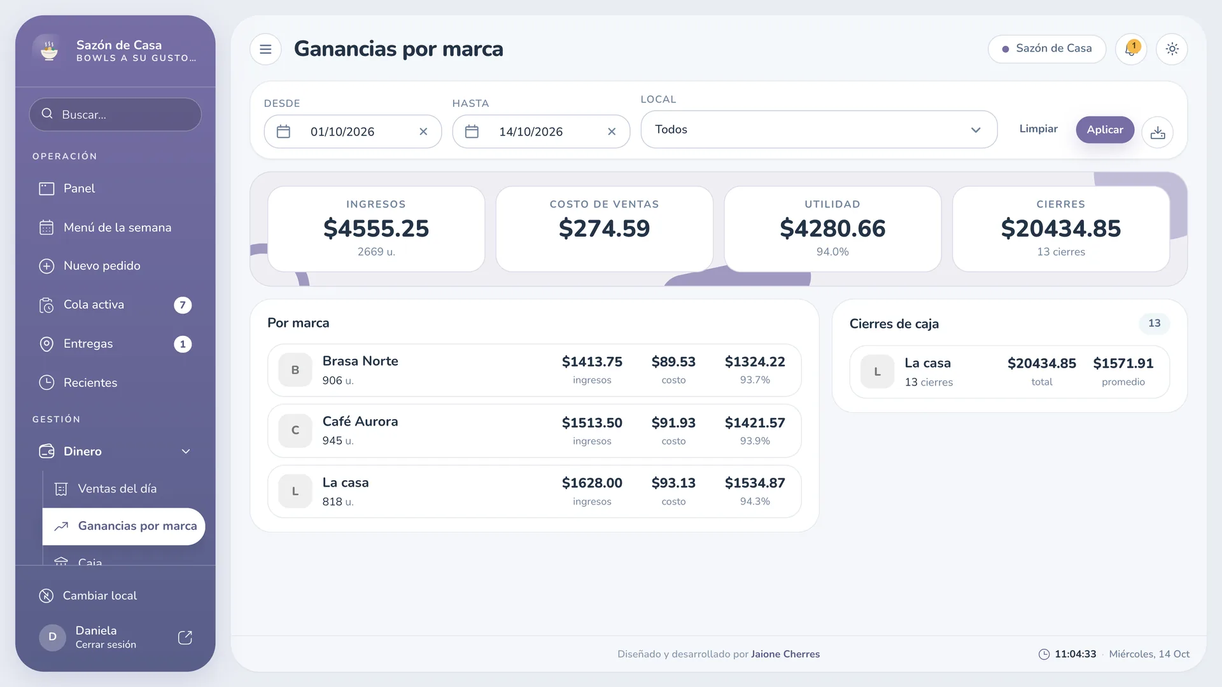
Task: Open Ventas del día submenu item
Action: [123, 489]
